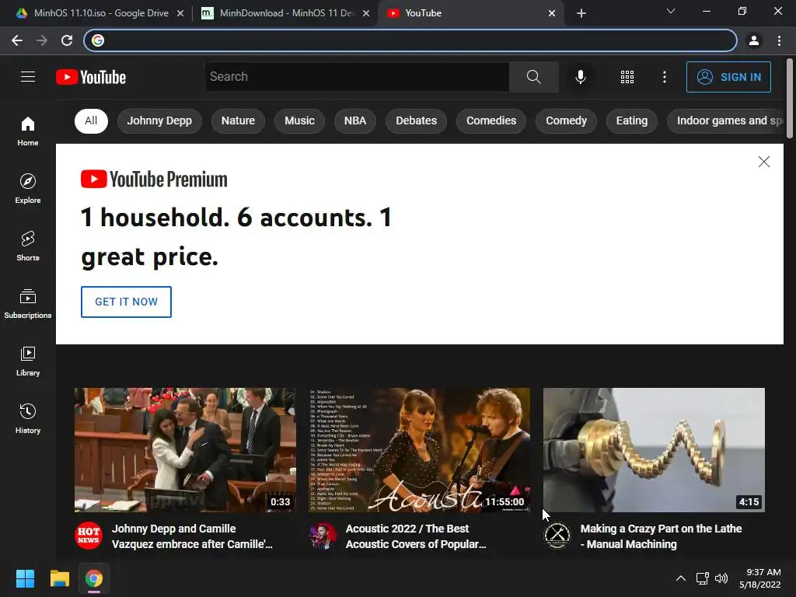
Task: Open the tab search chevron
Action: (x=671, y=11)
